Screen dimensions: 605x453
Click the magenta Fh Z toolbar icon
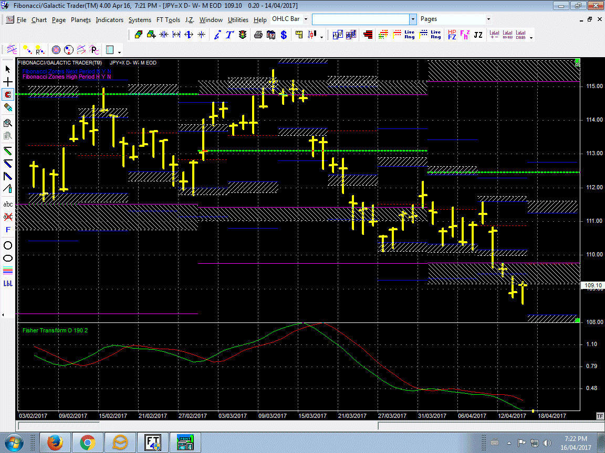coord(465,35)
